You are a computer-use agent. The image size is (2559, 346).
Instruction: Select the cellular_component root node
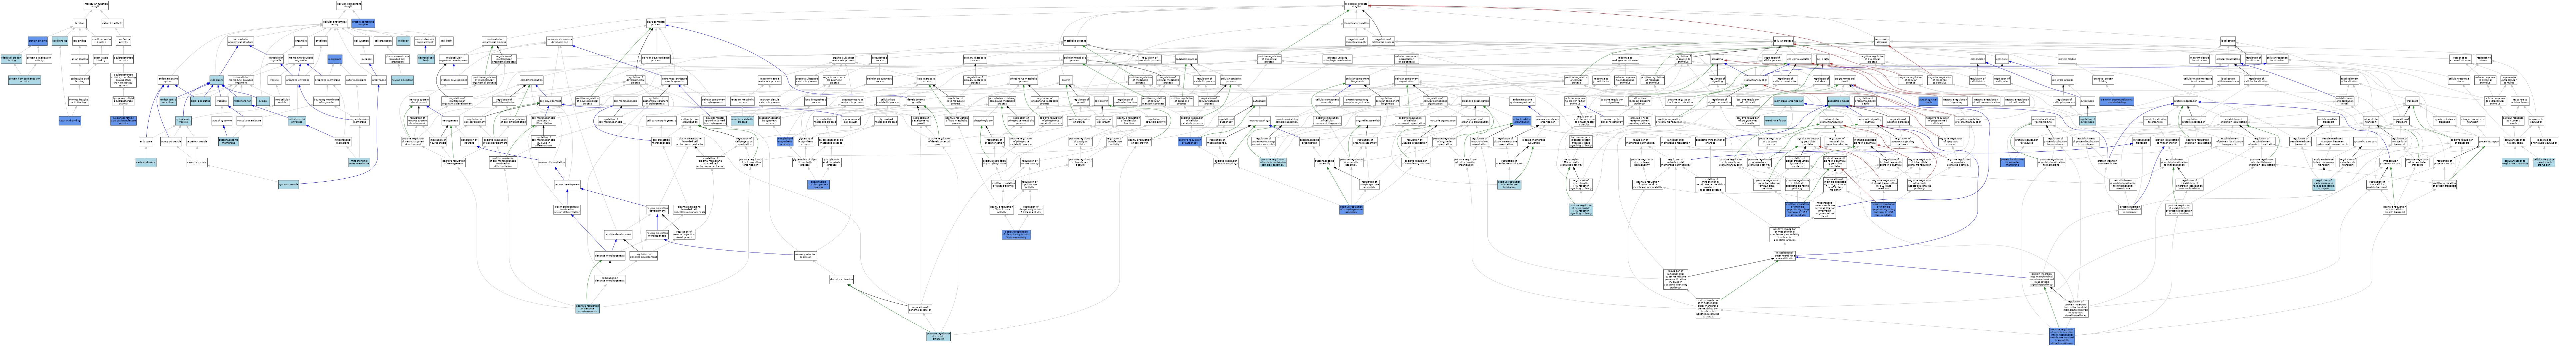pyautogui.click(x=349, y=5)
